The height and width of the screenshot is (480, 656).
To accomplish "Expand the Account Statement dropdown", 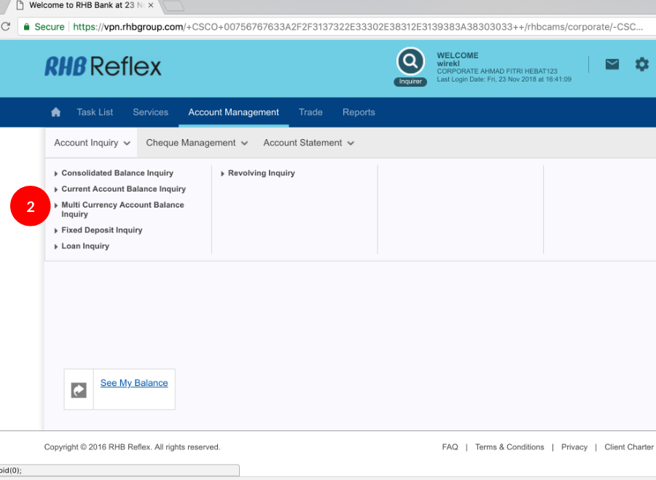I will point(308,143).
